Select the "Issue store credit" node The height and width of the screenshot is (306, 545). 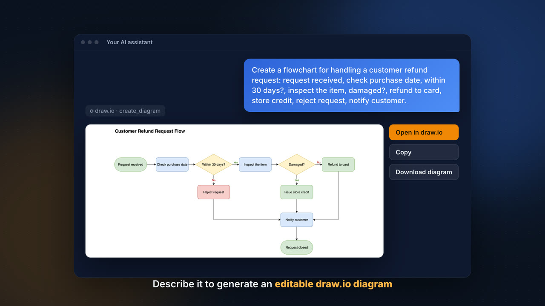pos(297,192)
